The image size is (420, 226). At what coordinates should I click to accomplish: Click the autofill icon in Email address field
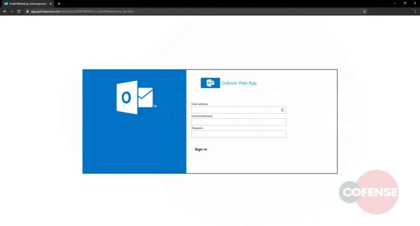pos(282,110)
